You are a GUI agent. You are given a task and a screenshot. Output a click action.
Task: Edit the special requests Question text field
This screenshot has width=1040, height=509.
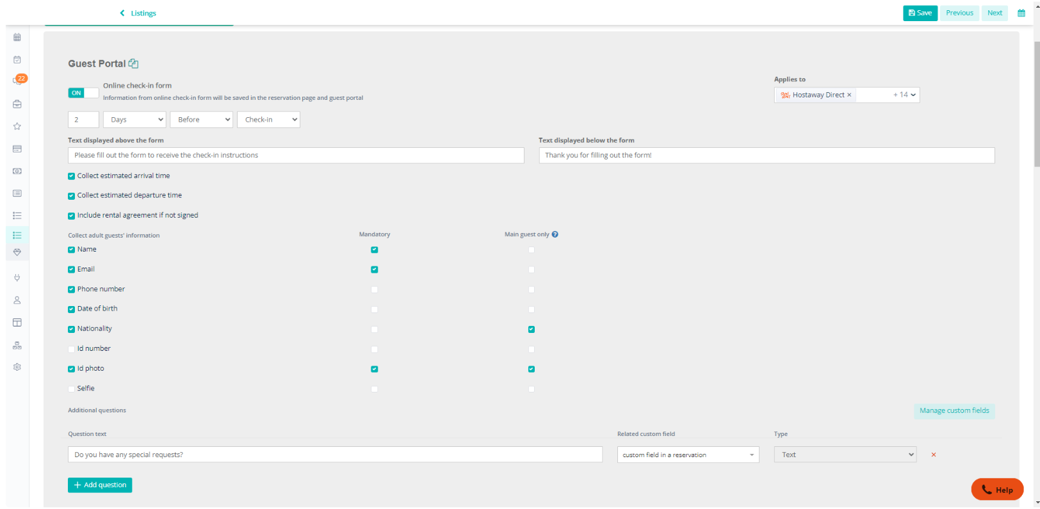click(335, 455)
